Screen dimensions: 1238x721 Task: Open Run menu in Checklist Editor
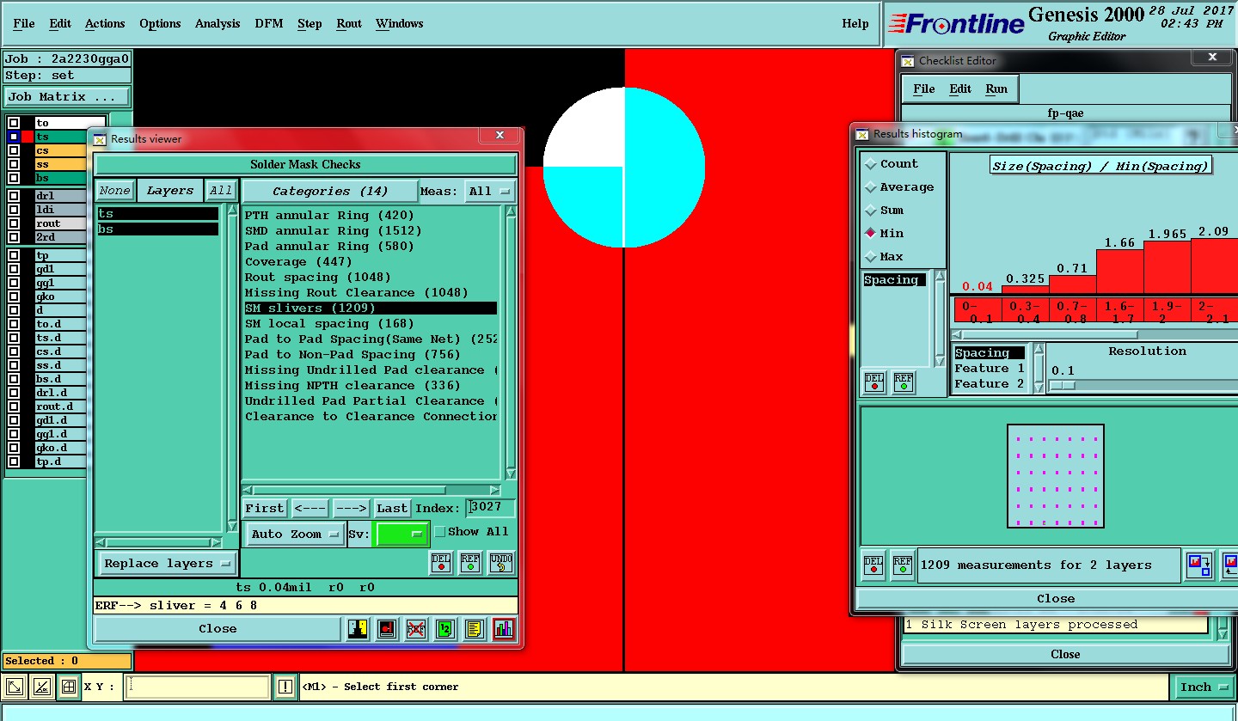click(997, 89)
